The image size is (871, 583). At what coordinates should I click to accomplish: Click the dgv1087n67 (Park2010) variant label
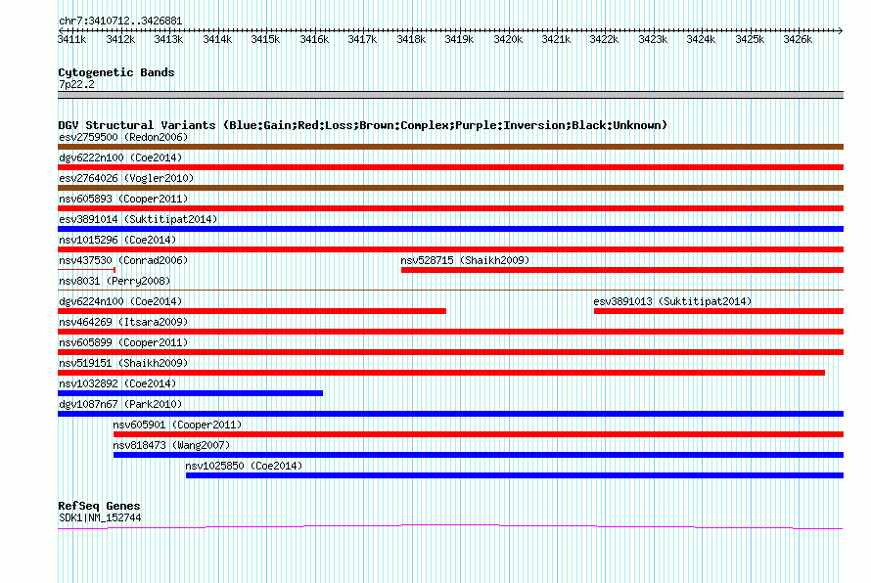120,404
